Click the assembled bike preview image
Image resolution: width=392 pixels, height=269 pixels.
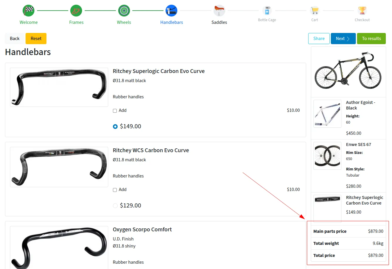pyautogui.click(x=348, y=71)
